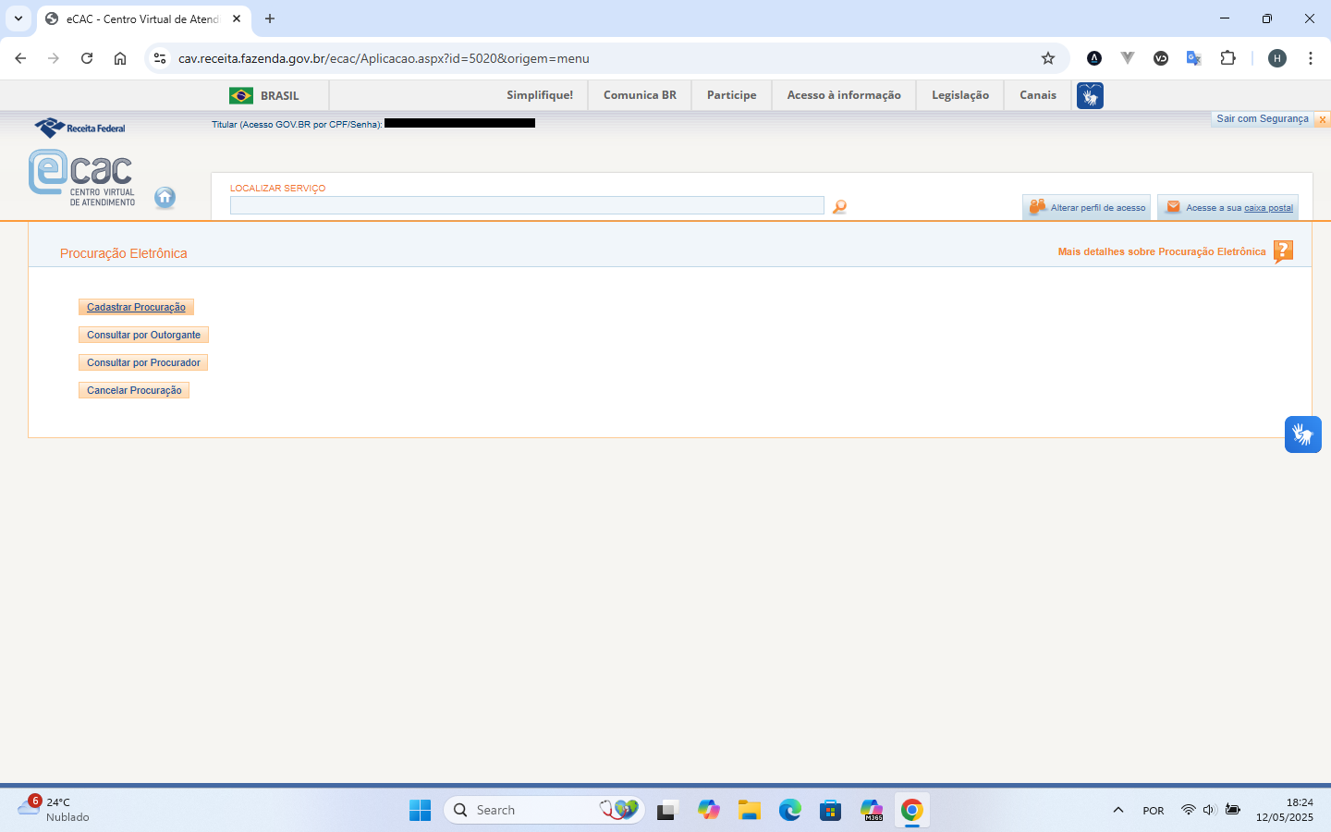Click the Receita Federal logo
This screenshot has height=832, width=1331.
80,128
